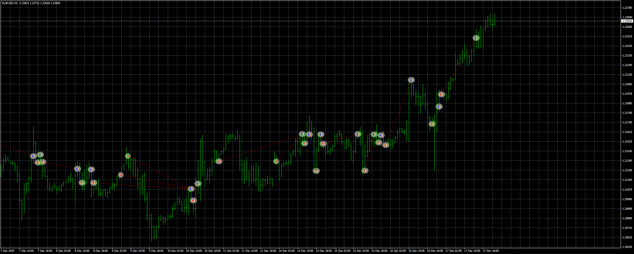Click the EURUSD,H1 chart title

tap(10, 3)
